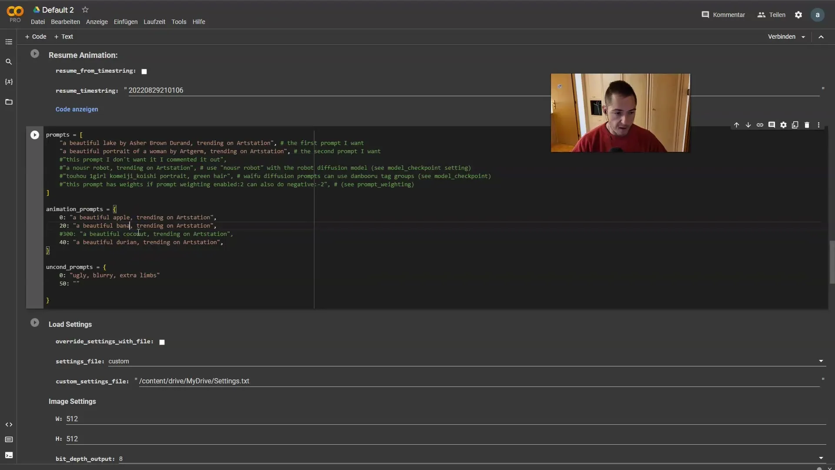Click the notebook title Default 2
The image size is (835, 470).
pos(58,10)
